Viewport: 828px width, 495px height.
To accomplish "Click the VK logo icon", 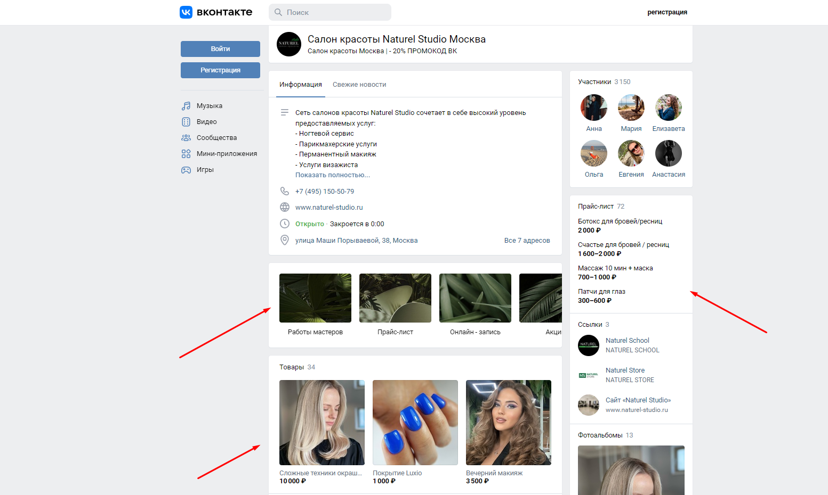I will point(186,12).
